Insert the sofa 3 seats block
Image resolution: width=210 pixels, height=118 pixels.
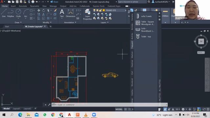(145, 16)
